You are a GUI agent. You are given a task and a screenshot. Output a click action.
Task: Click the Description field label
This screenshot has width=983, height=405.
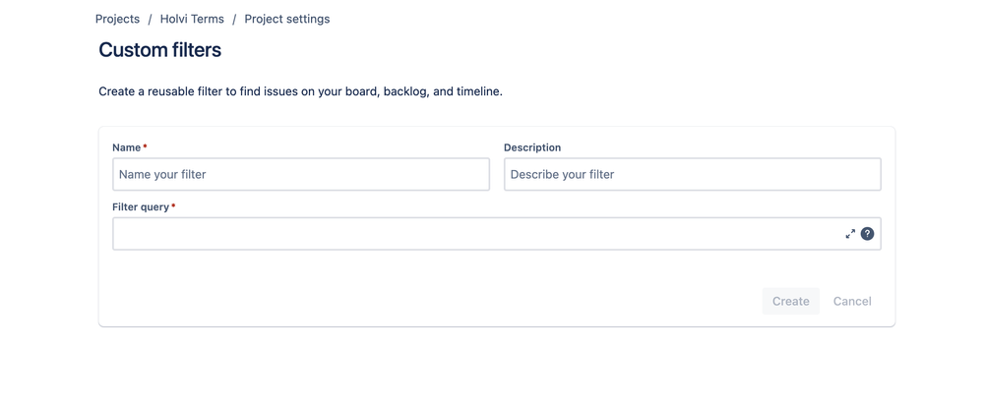pos(532,147)
